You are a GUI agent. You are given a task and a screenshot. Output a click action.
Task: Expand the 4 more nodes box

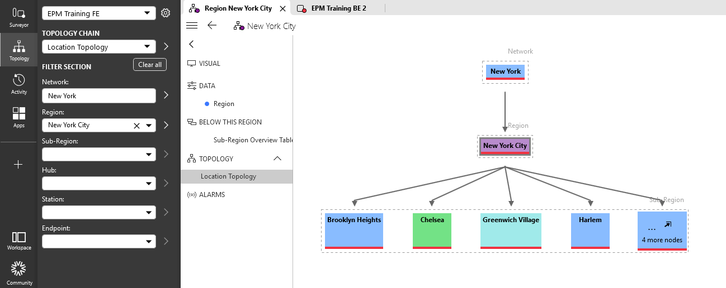tap(662, 231)
